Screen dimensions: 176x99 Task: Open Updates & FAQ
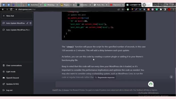tap(12, 84)
